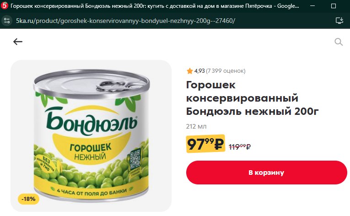Click the -18% discount badge
This screenshot has width=350, height=216.
point(28,199)
